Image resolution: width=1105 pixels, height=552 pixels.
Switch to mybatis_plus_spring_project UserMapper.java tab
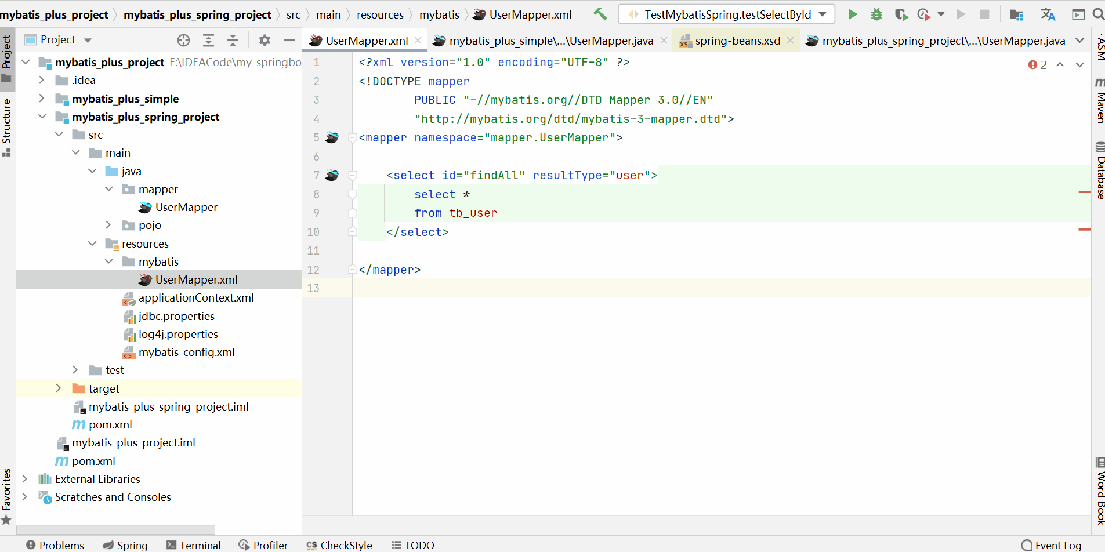936,41
